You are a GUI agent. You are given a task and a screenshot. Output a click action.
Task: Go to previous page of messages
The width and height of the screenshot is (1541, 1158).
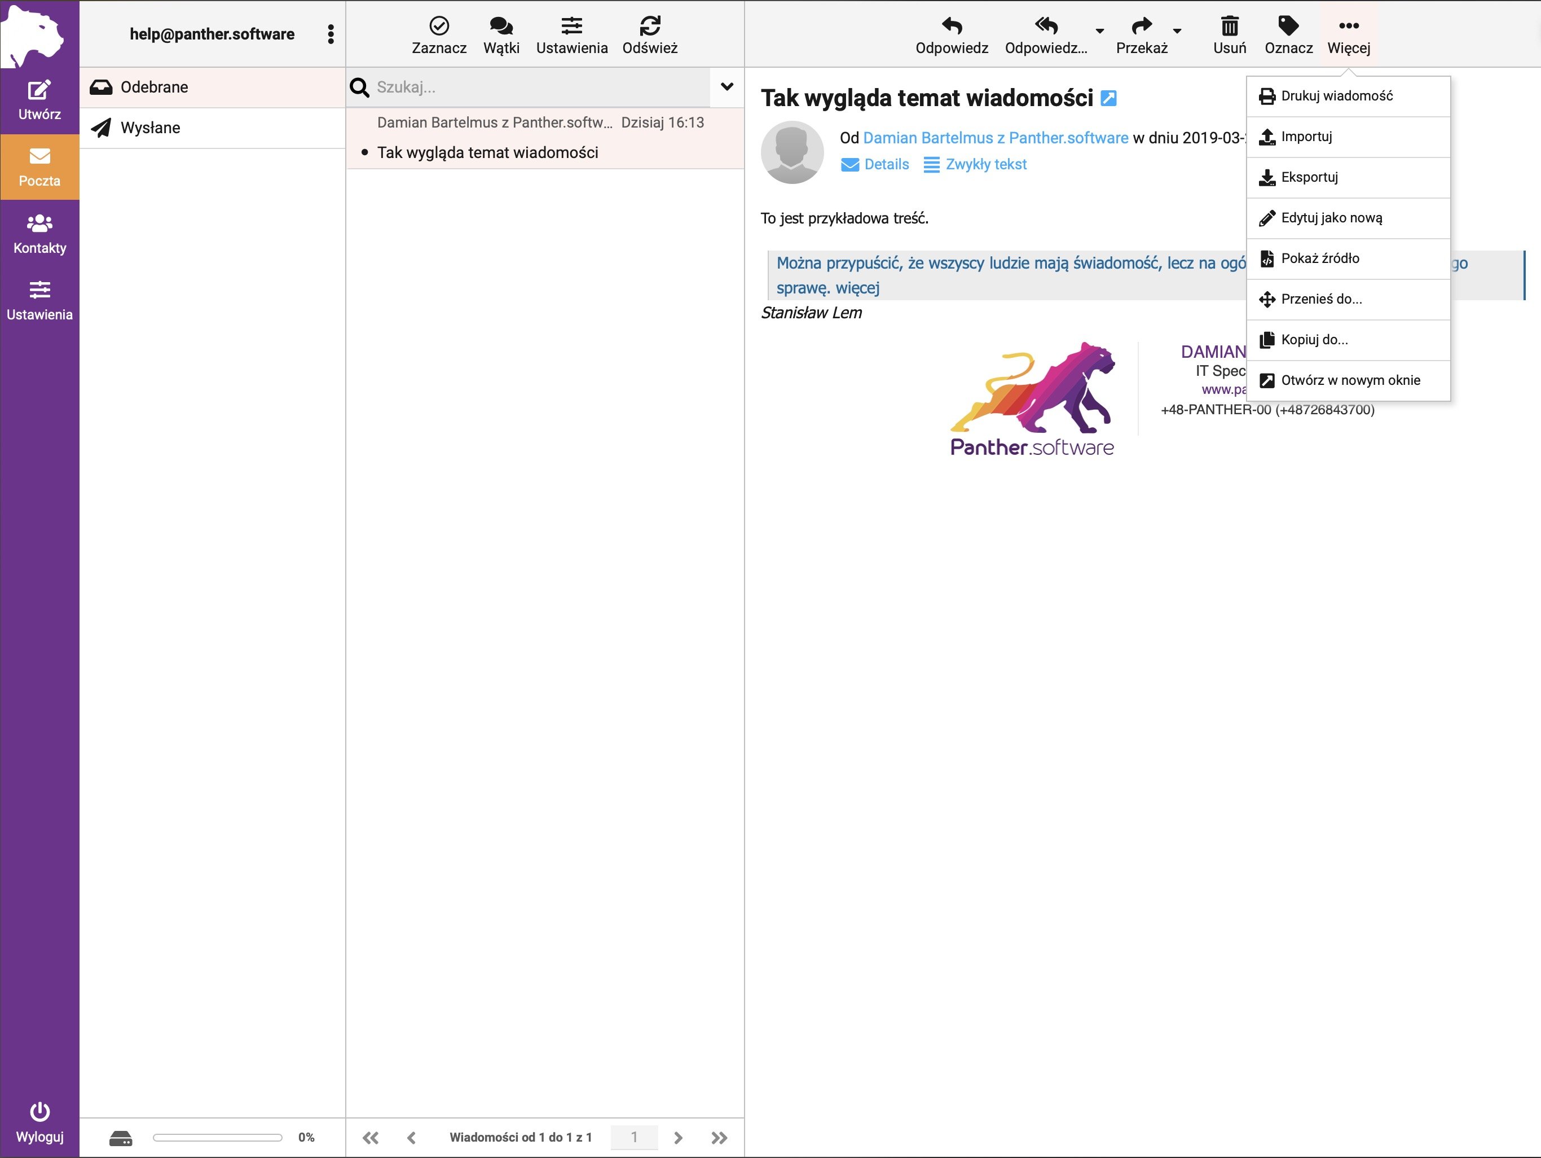coord(411,1138)
